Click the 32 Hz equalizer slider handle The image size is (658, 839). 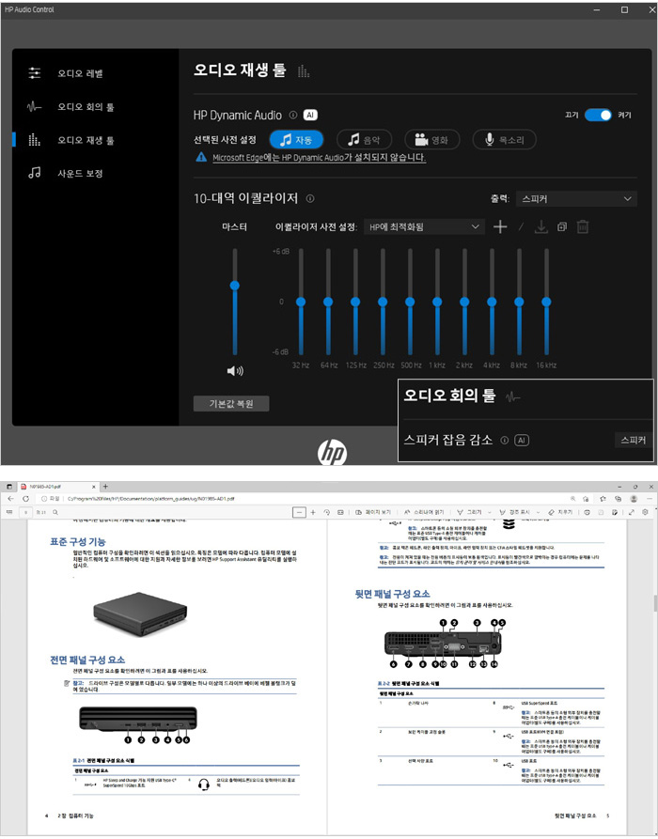tap(301, 302)
